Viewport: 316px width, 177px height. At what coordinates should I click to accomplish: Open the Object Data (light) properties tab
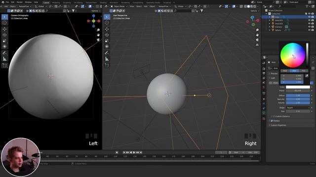264,113
